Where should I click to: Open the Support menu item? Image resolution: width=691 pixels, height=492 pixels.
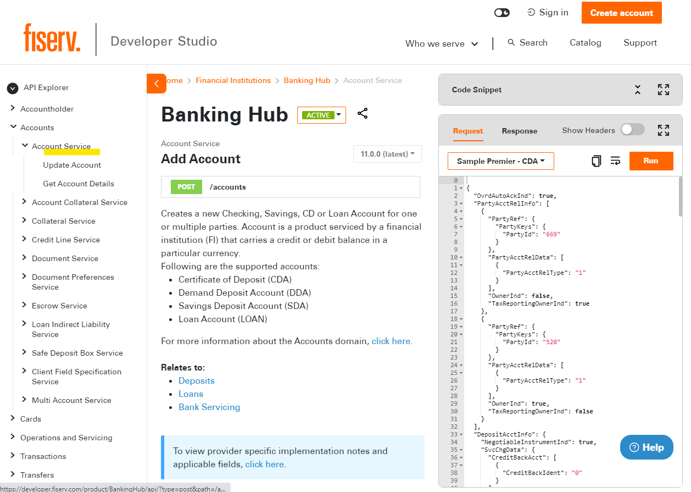point(640,42)
